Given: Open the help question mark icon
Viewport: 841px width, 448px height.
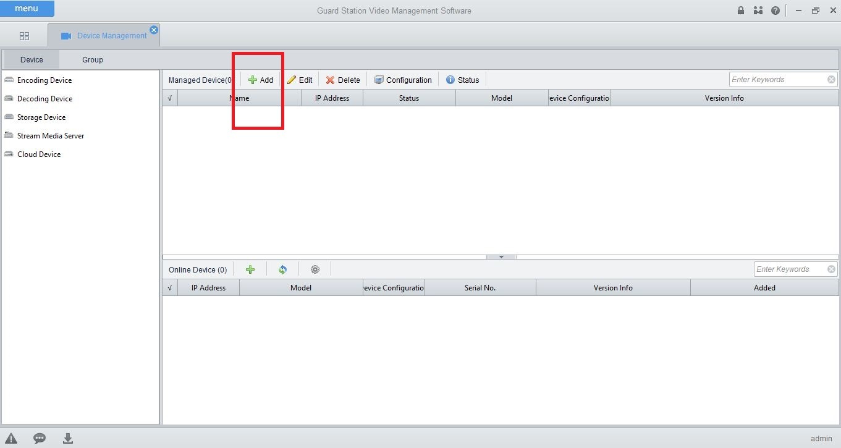Looking at the screenshot, I should (x=775, y=11).
